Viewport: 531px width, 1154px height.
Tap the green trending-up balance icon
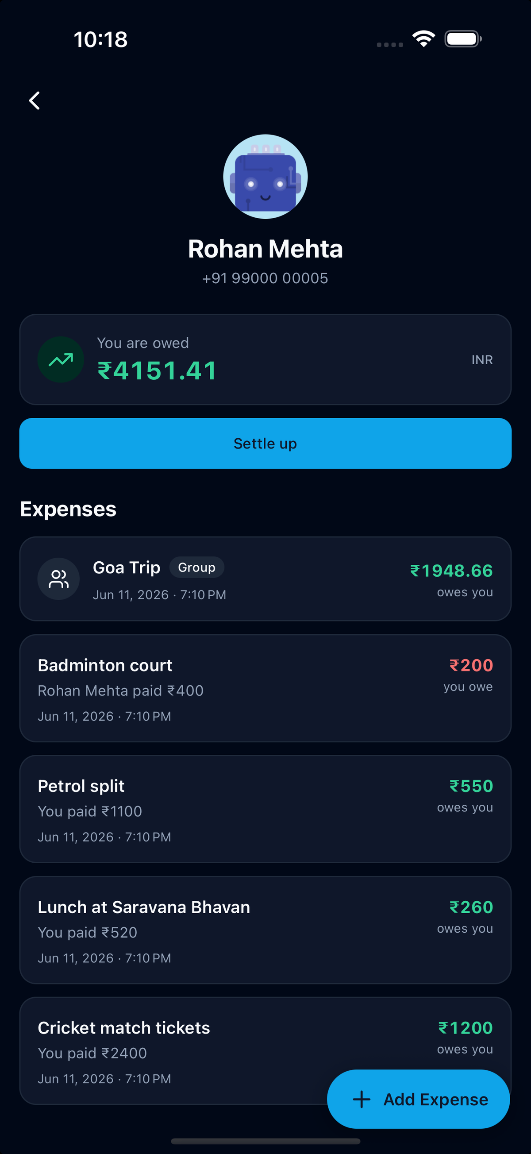pyautogui.click(x=61, y=359)
